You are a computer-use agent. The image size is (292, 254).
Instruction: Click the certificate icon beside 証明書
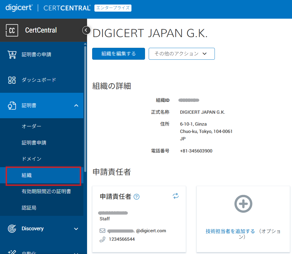coord(12,106)
